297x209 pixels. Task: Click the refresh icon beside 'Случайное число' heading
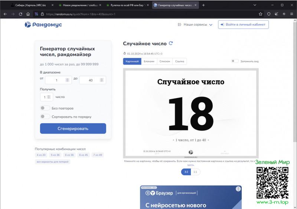[x=171, y=43]
